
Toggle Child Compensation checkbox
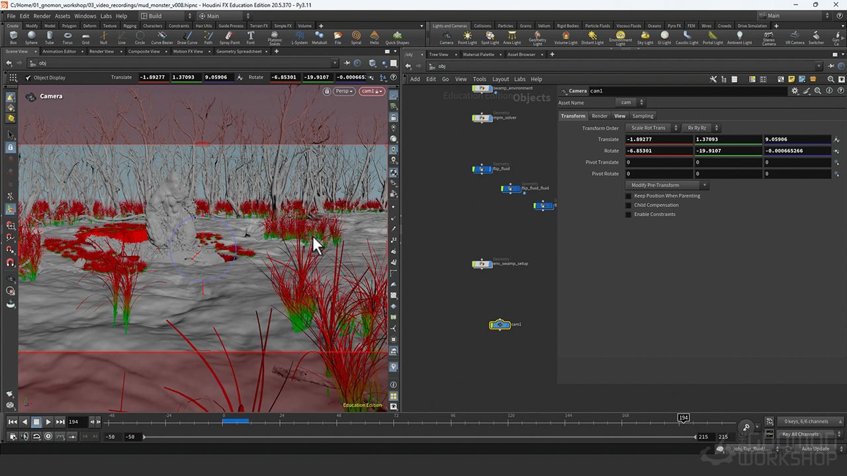pos(629,205)
